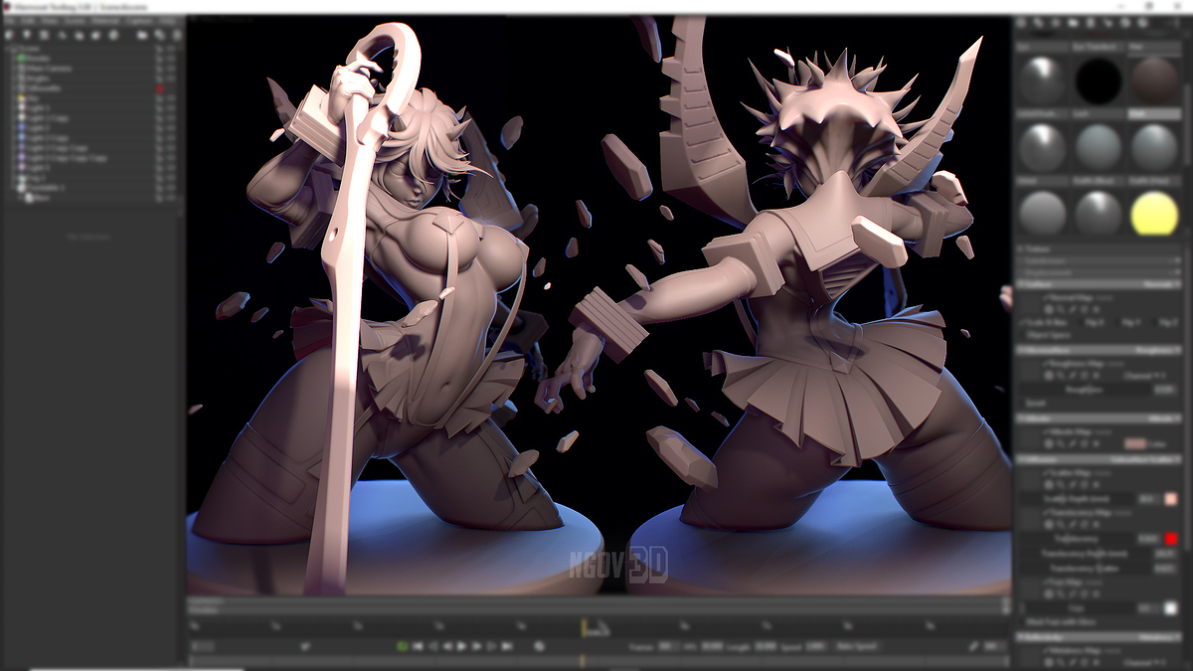This screenshot has width=1193, height=671.
Task: Toggle the Flip Y checkbox
Action: click(1119, 322)
